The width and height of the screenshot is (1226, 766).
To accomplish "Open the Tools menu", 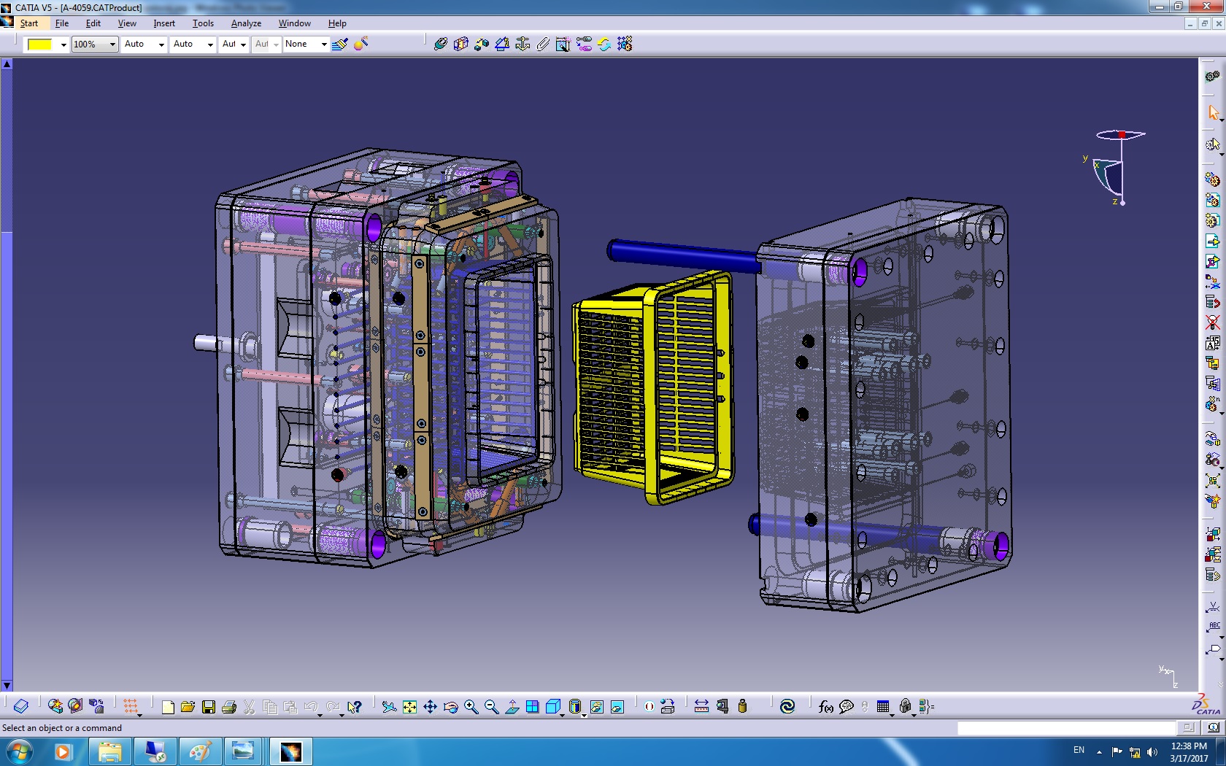I will coord(203,23).
